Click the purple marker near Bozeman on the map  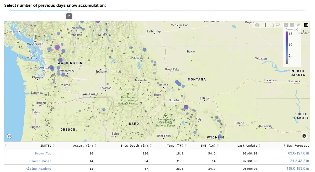(186, 107)
